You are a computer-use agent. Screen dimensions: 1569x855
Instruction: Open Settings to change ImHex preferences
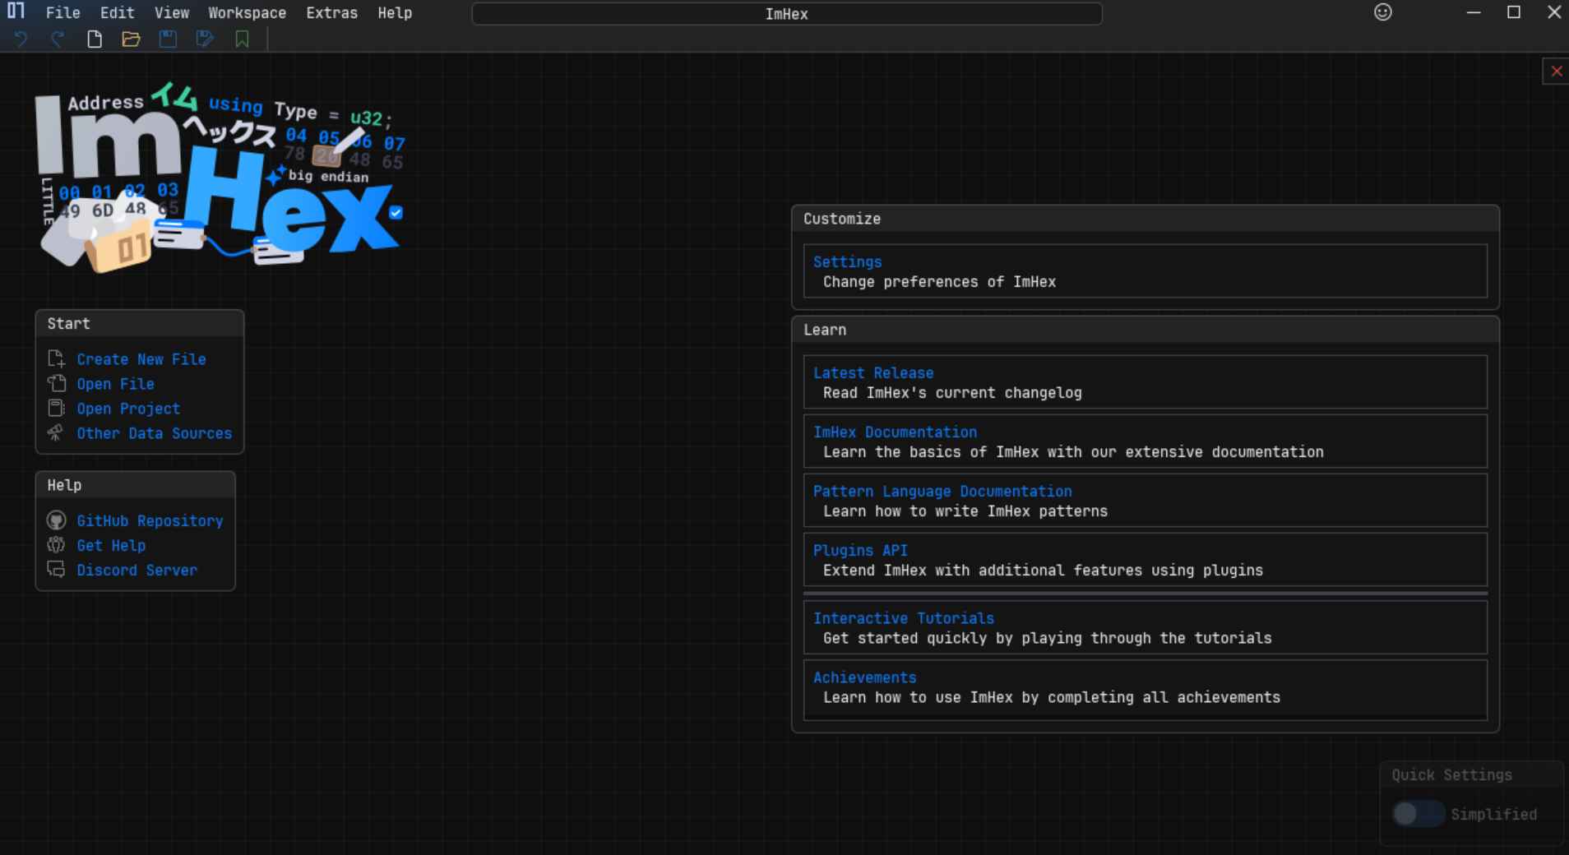coord(847,261)
